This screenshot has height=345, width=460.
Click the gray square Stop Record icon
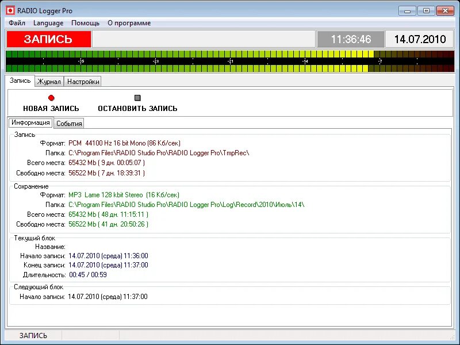[x=137, y=98]
